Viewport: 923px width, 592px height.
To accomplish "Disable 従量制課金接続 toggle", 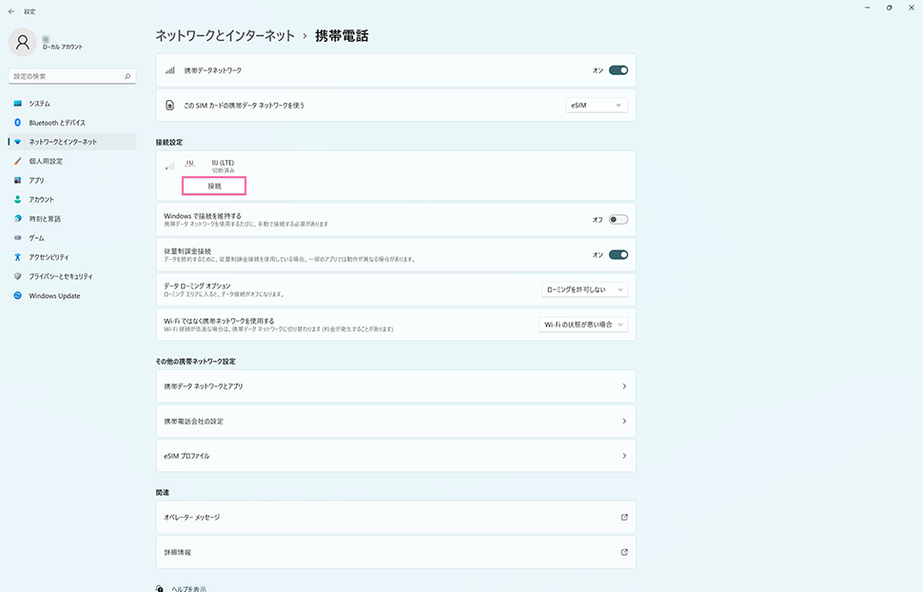I will [x=619, y=254].
